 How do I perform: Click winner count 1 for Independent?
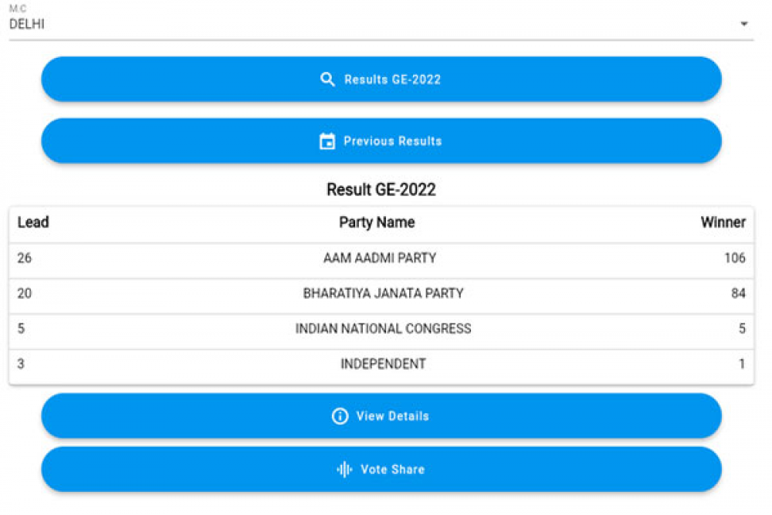742,364
